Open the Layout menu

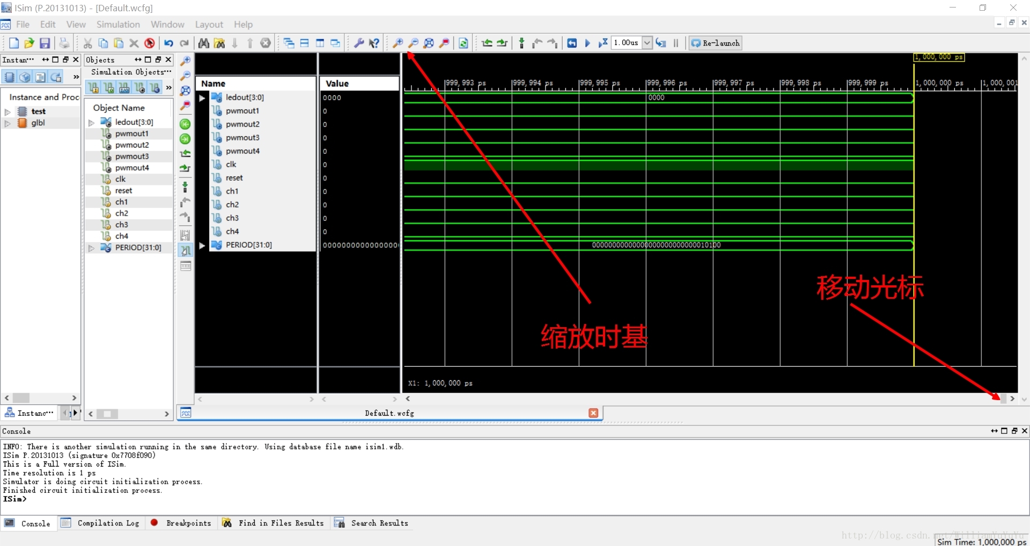pyautogui.click(x=209, y=25)
